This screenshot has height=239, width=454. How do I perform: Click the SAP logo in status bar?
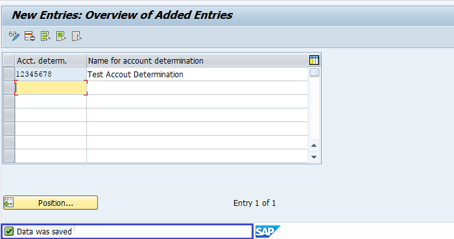(x=267, y=231)
